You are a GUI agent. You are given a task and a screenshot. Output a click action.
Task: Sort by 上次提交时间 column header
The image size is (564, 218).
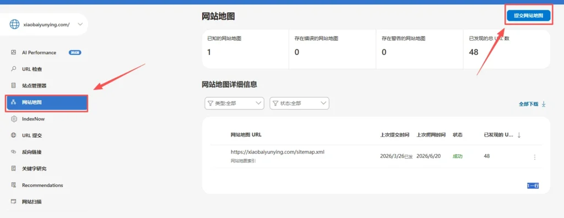click(394, 135)
